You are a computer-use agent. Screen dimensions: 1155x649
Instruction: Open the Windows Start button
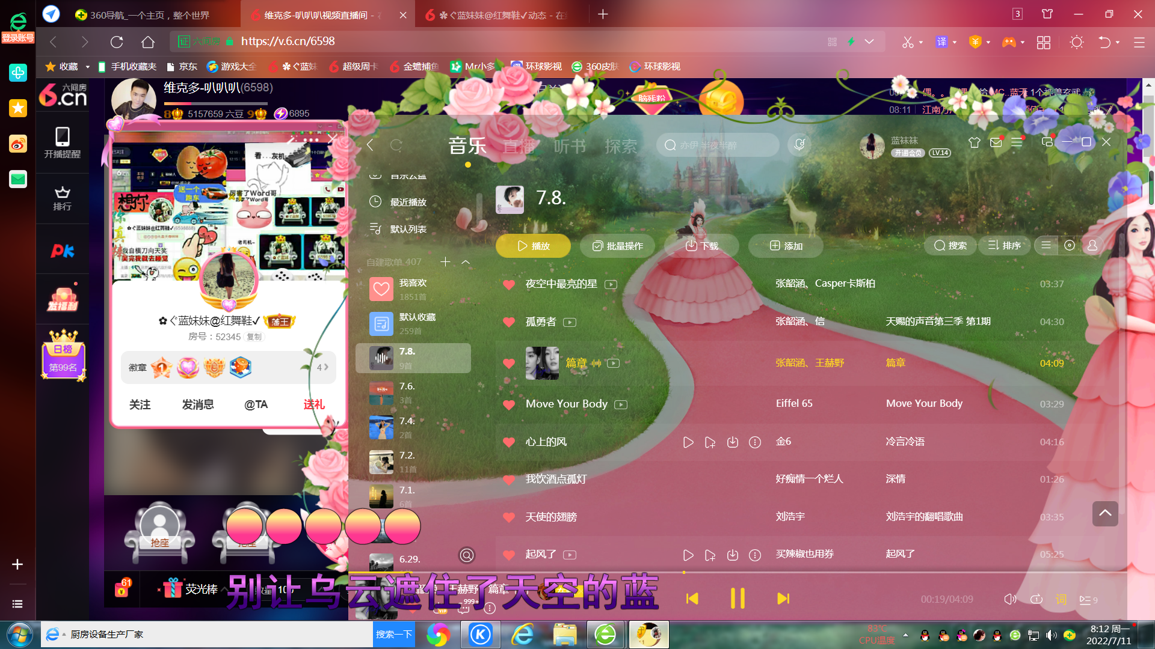pos(19,634)
